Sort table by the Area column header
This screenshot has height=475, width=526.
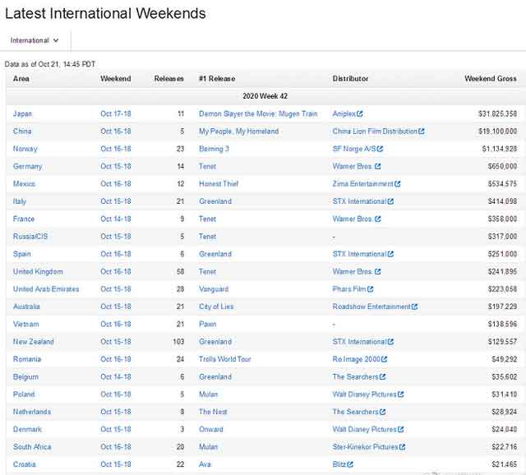click(x=21, y=79)
